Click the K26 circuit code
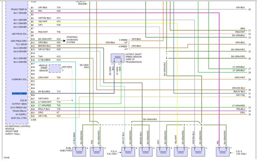 tap(59, 11)
